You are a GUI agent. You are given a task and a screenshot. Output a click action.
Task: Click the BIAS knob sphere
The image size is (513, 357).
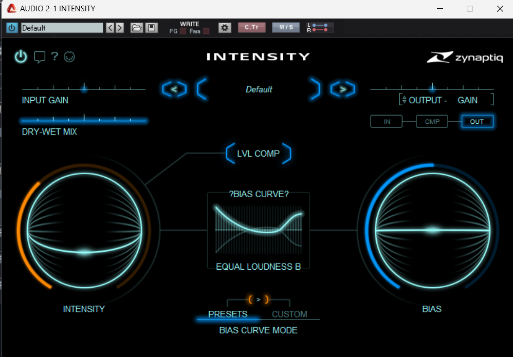click(432, 231)
